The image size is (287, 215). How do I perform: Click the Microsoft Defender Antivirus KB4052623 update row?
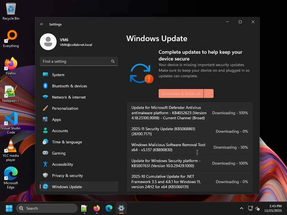coord(190,113)
